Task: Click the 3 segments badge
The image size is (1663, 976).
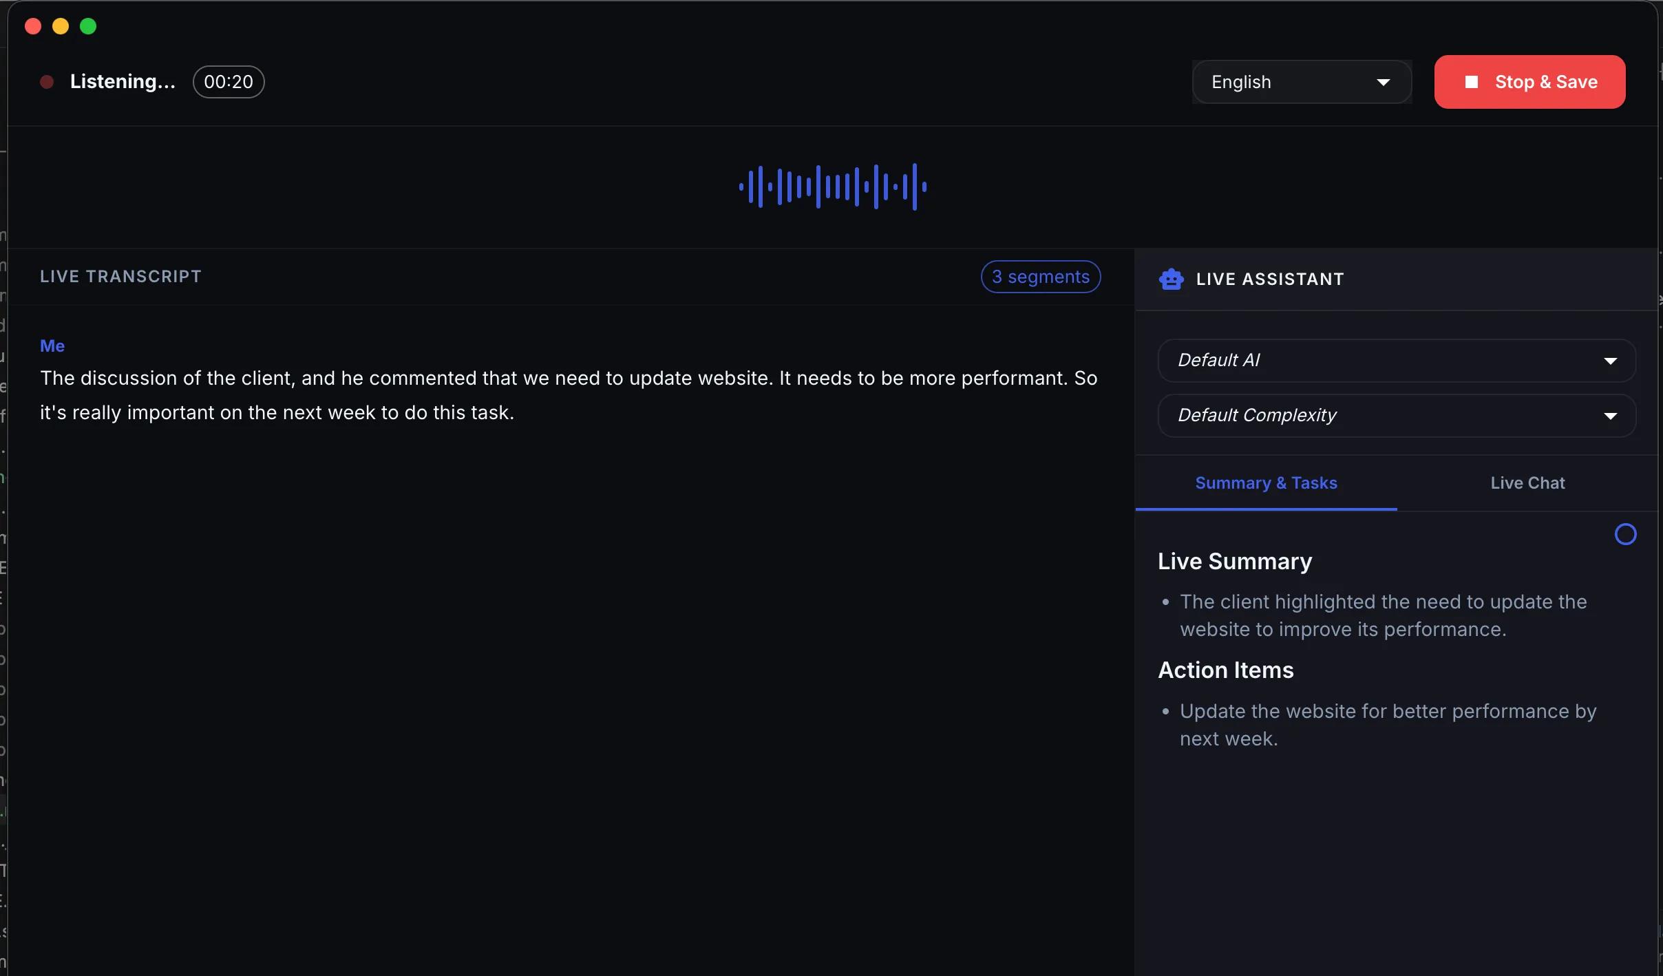Action: point(1040,277)
